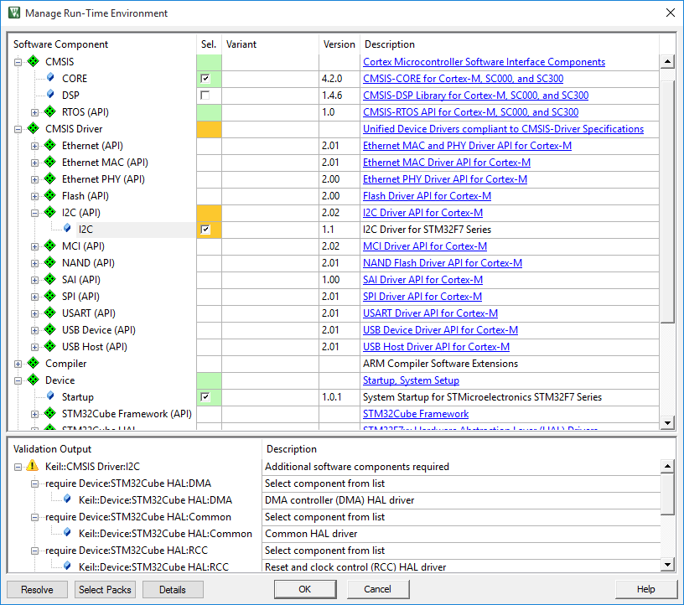This screenshot has height=605, width=684.
Task: Open Select Packs dialog
Action: tap(105, 589)
